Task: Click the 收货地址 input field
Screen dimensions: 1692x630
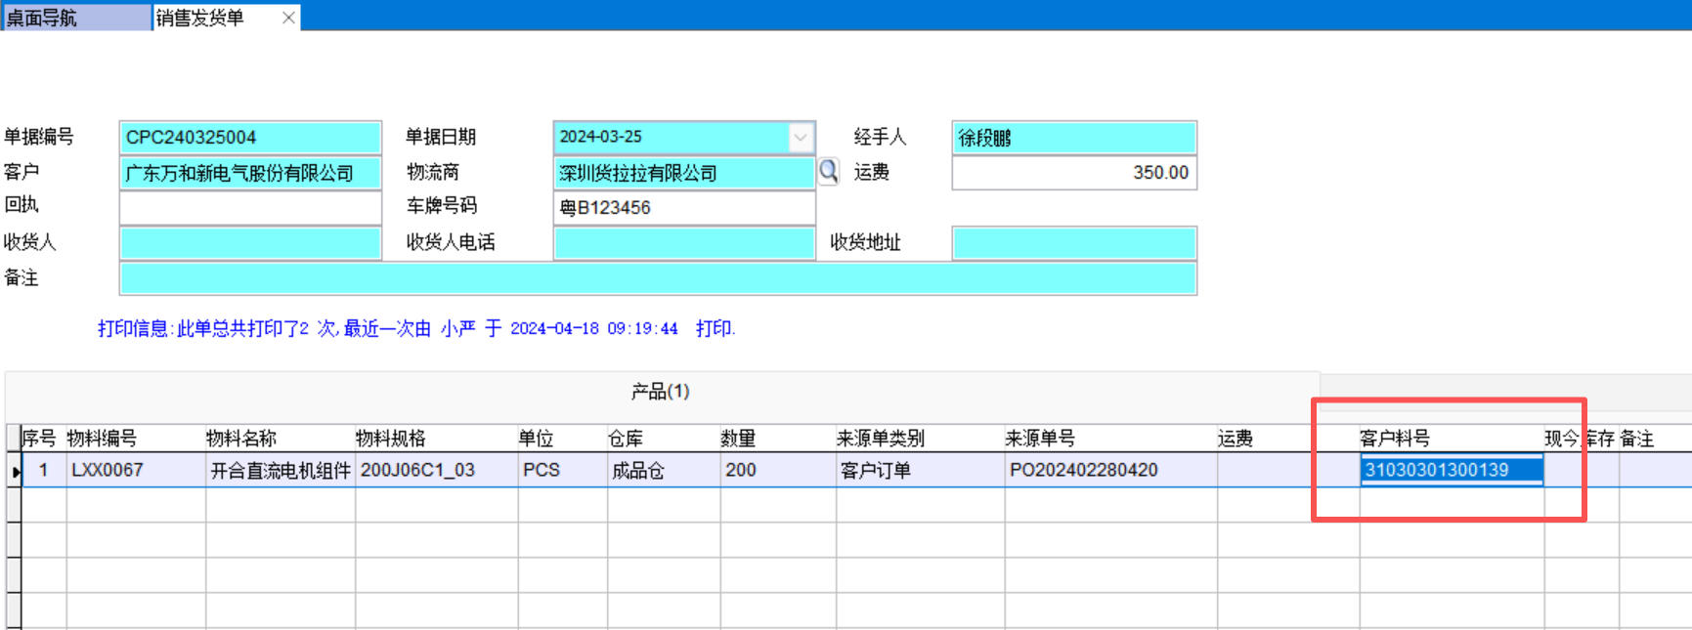Action: point(1073,242)
